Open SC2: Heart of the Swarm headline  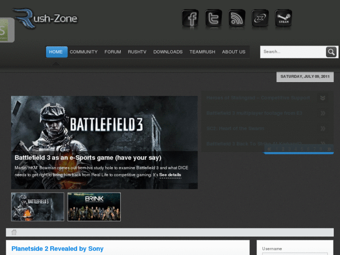tap(235, 129)
